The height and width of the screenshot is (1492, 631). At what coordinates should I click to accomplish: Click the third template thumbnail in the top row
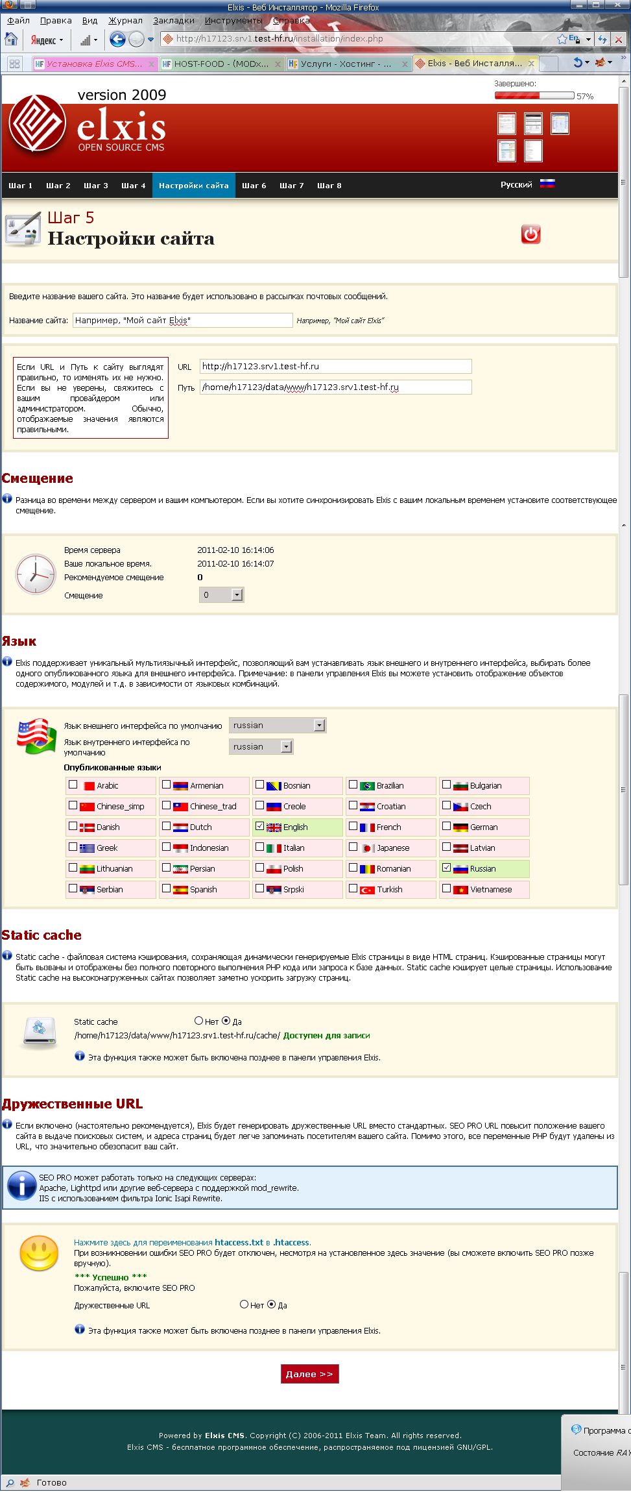coord(560,123)
